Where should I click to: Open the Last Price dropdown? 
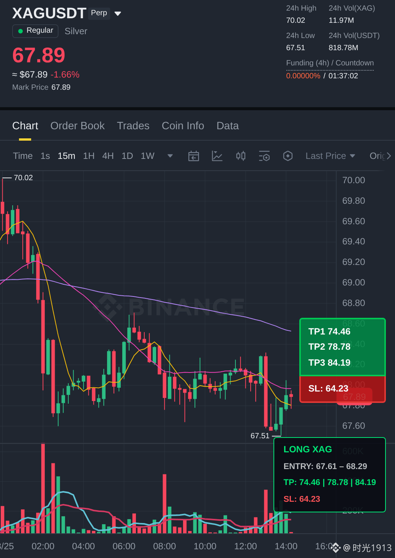330,156
